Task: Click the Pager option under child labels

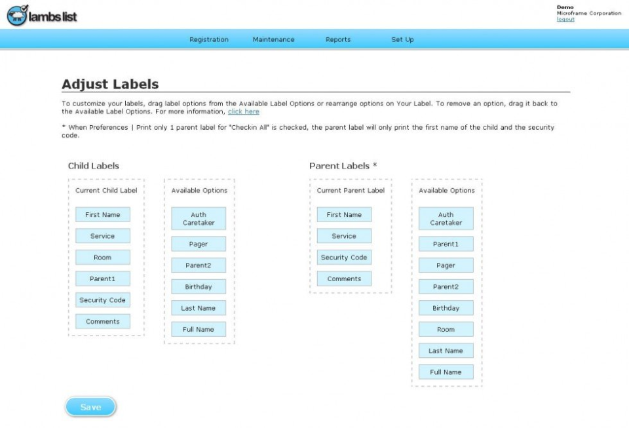Action: pos(198,243)
